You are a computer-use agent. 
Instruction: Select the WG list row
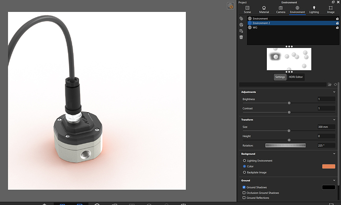pos(293,28)
